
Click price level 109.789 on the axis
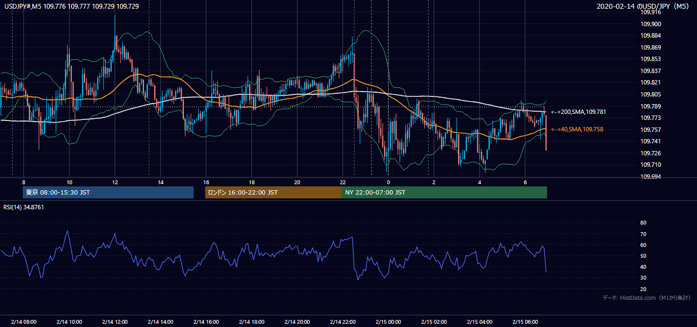tap(650, 106)
